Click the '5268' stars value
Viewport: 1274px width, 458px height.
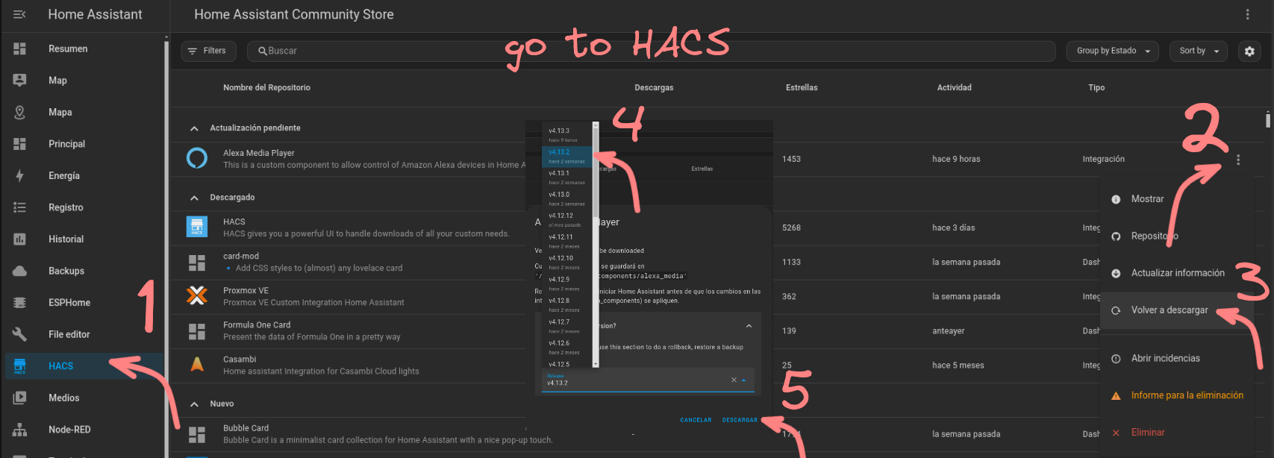pos(791,228)
